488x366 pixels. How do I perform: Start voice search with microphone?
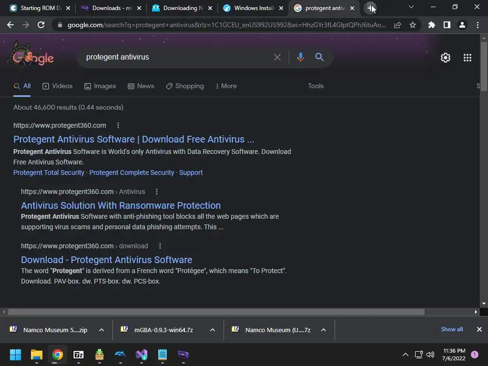[x=300, y=57]
